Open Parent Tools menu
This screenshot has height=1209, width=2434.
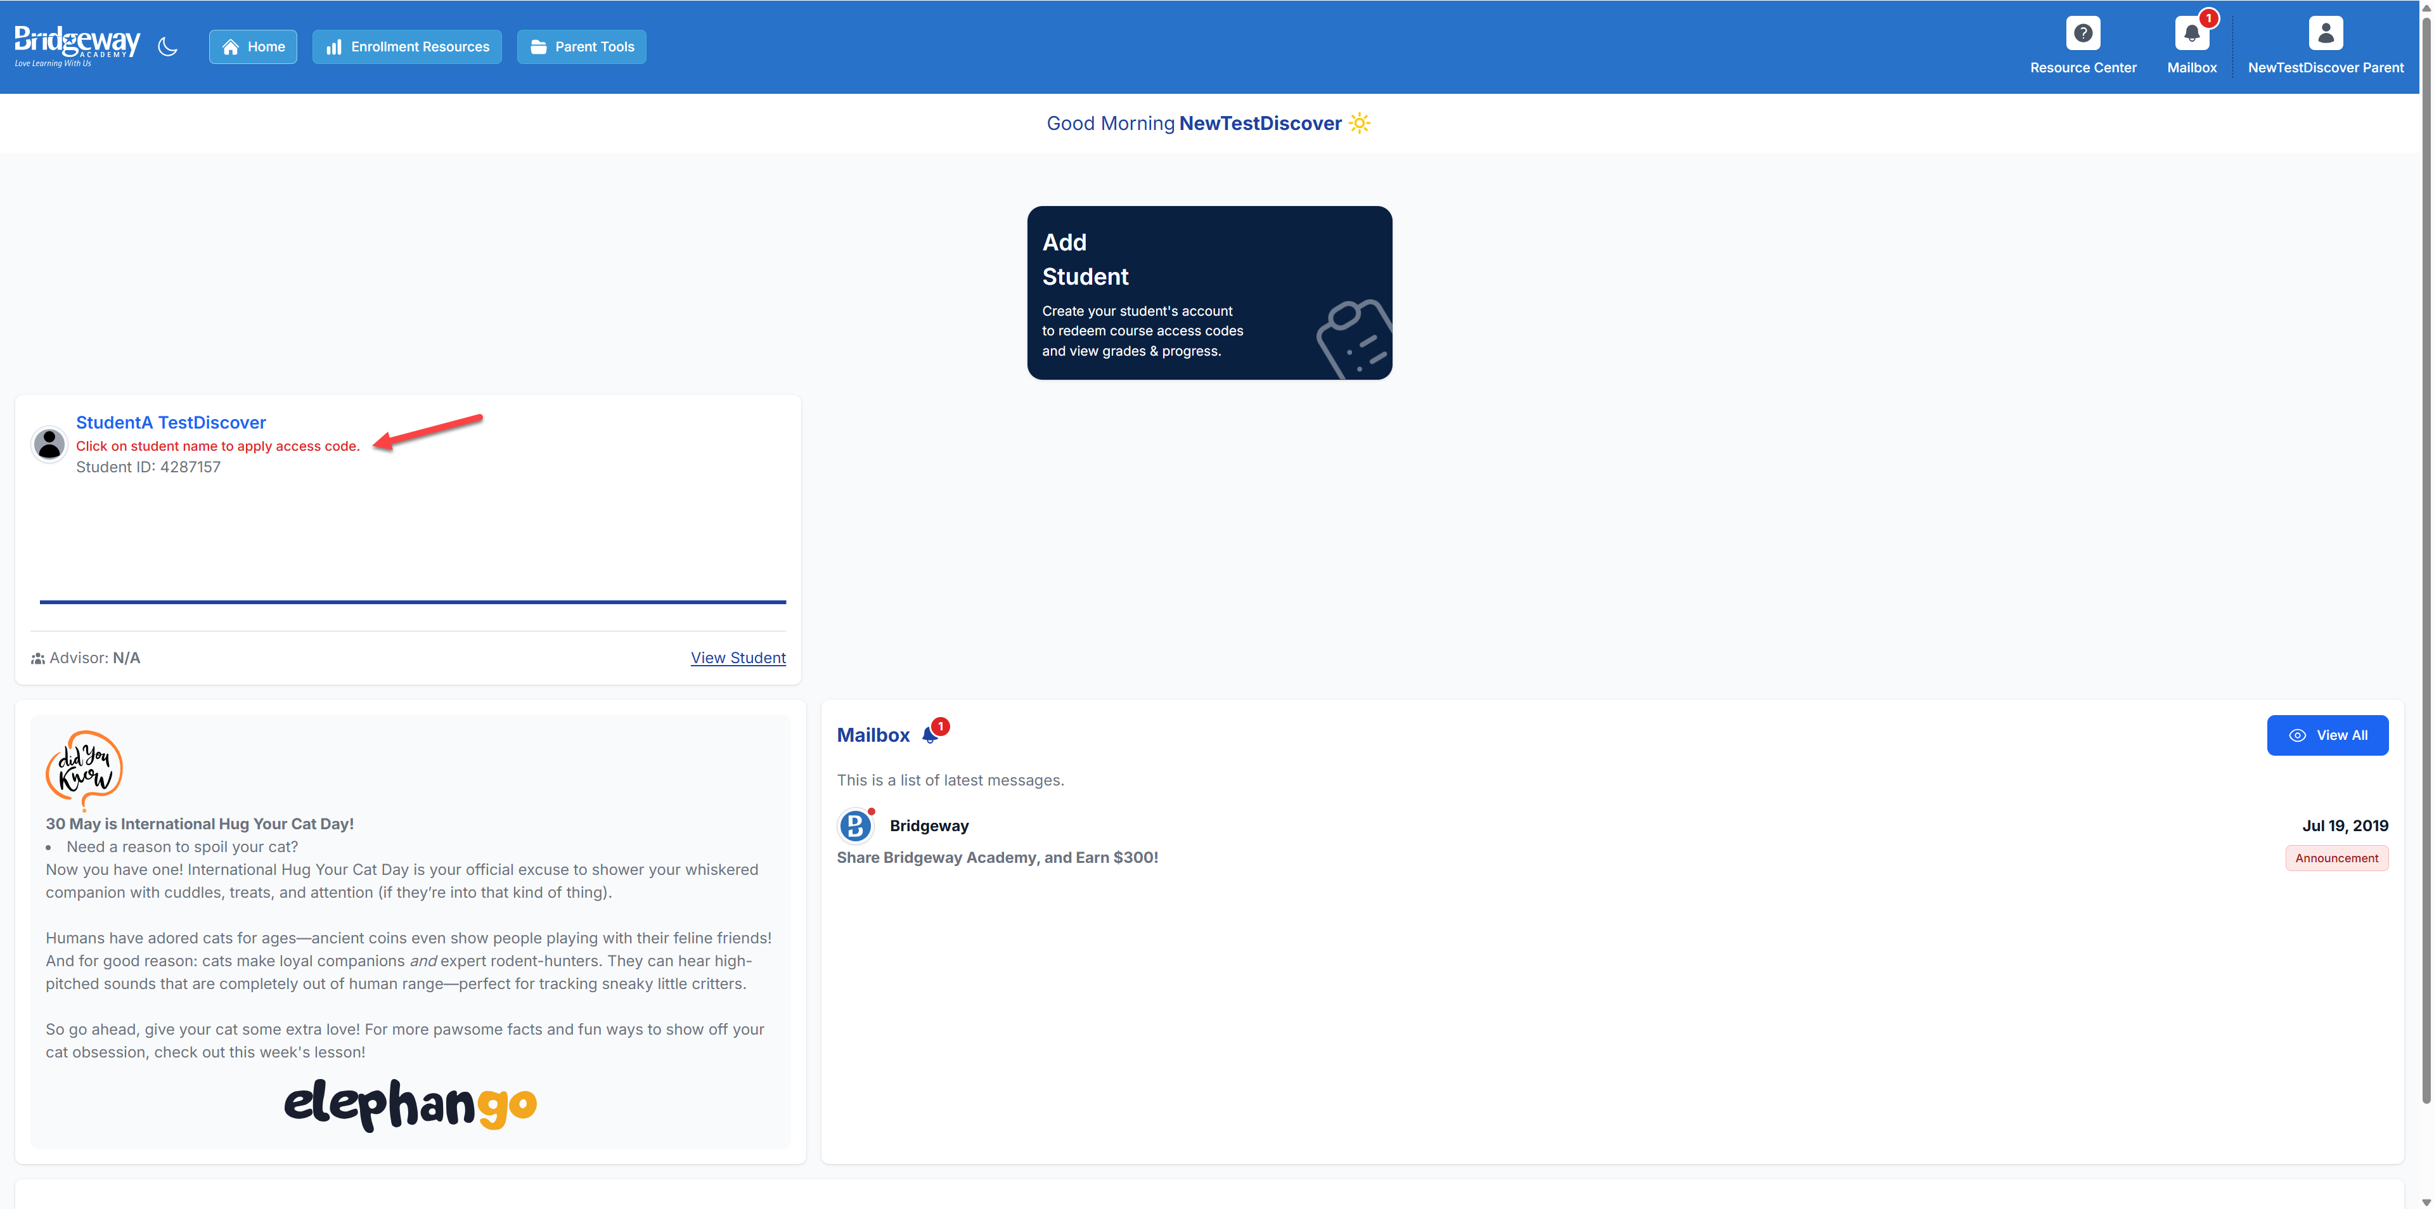(x=581, y=46)
